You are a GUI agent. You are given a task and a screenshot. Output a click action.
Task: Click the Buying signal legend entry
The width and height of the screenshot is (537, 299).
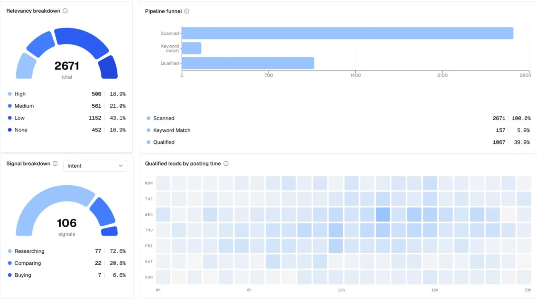point(67,275)
